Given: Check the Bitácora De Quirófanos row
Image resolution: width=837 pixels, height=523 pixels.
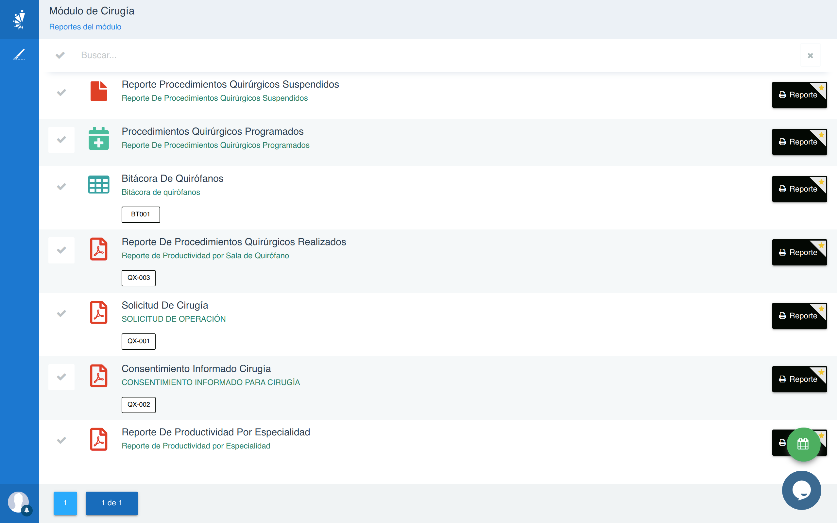Looking at the screenshot, I should tap(61, 187).
